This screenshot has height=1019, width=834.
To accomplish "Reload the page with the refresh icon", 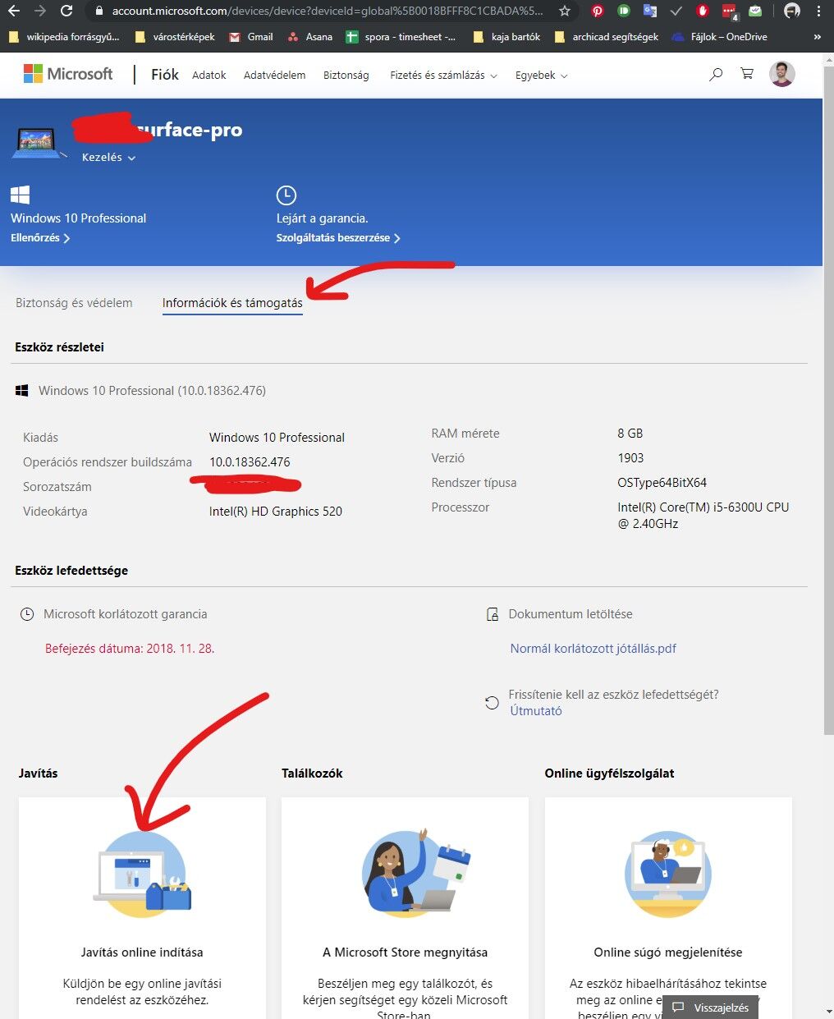I will pos(66,11).
